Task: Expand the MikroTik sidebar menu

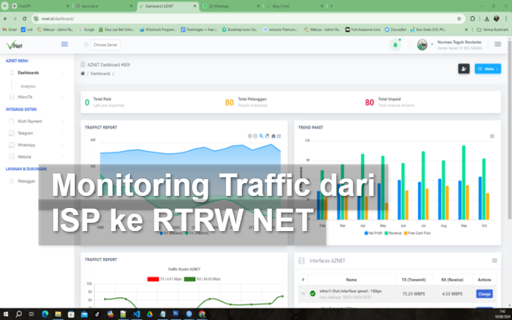Action: pyautogui.click(x=26, y=97)
